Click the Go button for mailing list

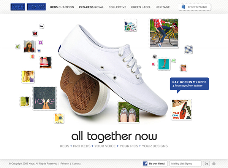coord(206,163)
